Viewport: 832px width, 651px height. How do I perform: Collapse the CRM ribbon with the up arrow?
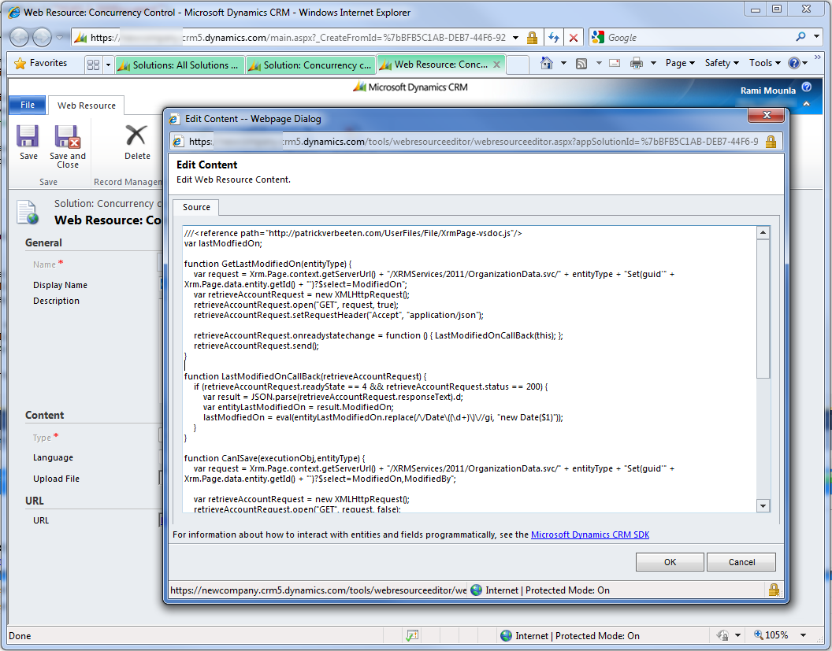coord(807,105)
